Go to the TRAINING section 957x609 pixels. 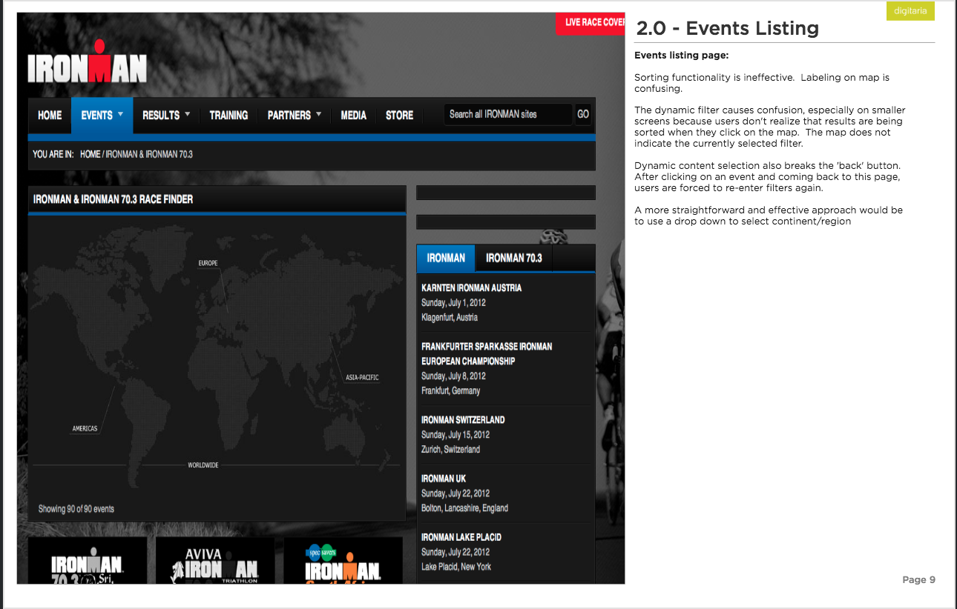[228, 116]
